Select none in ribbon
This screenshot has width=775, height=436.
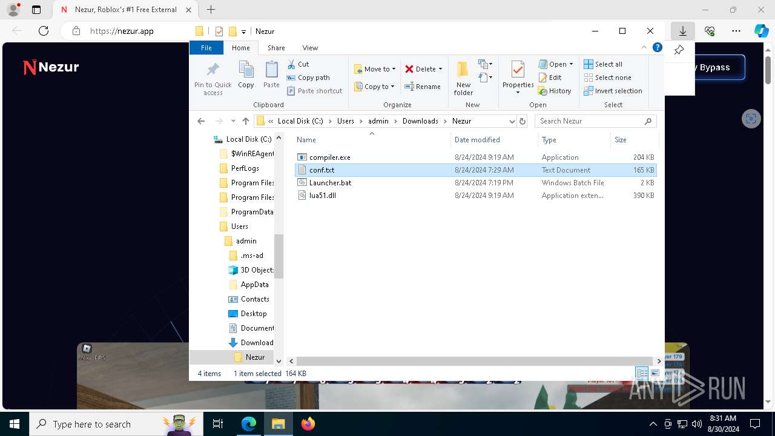tap(607, 78)
